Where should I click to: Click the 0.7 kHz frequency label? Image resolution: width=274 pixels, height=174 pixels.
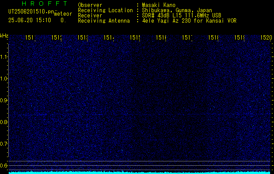(x=3, y=144)
